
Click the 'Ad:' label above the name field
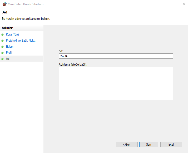[x=61, y=51]
